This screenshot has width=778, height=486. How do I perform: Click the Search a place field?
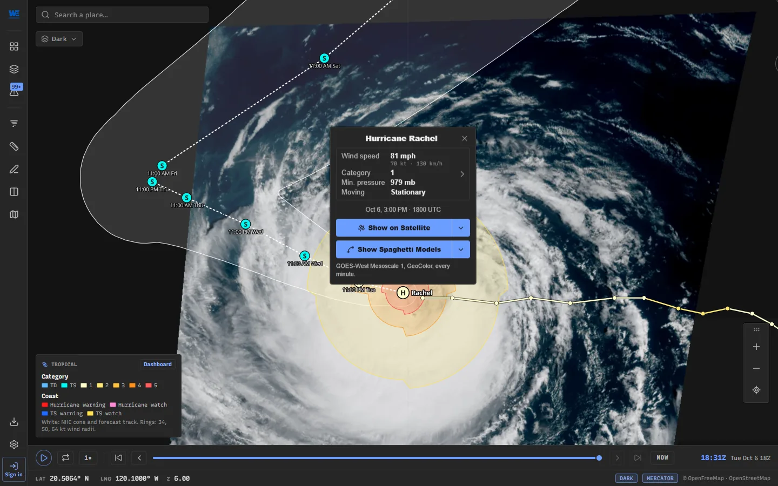(x=122, y=15)
